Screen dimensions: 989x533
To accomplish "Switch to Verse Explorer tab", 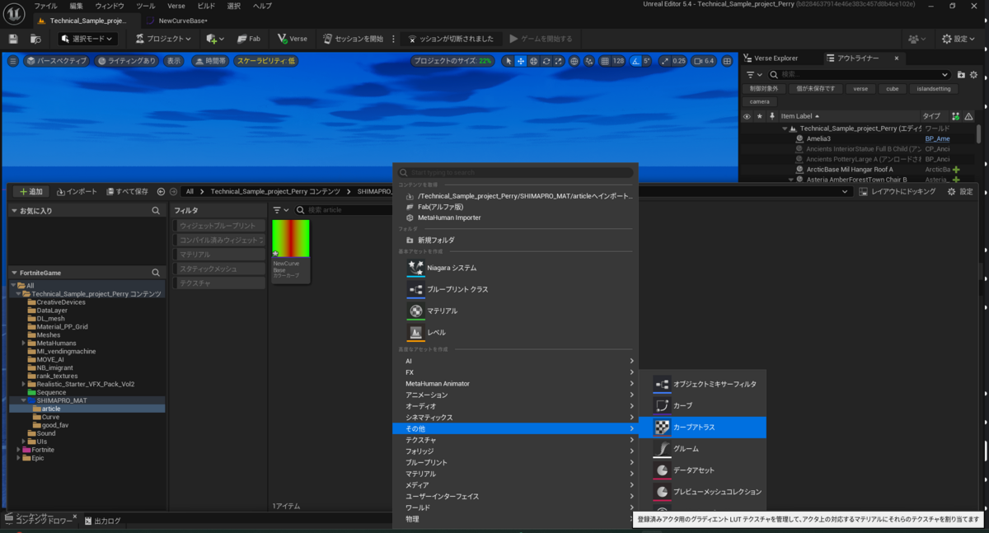I will [x=771, y=58].
